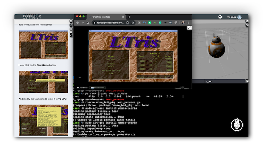Reload the Graphical Interface page
Image resolution: width=263 pixels, height=150 pixels.
88,23
